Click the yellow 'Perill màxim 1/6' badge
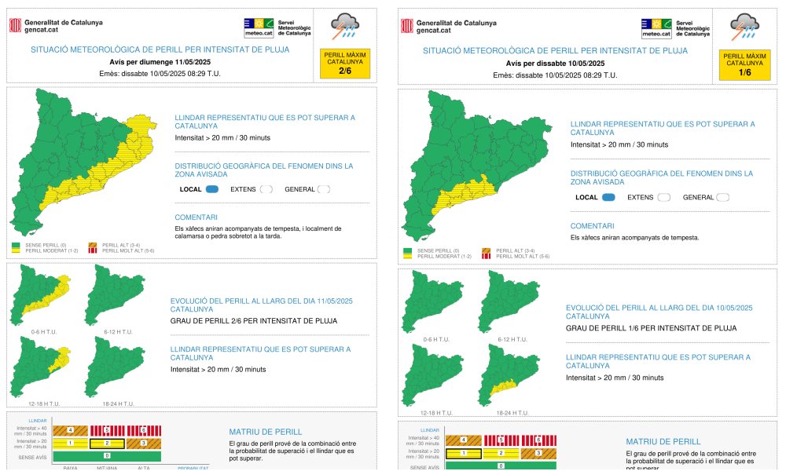Viewport: 786px width, 471px height. point(743,64)
